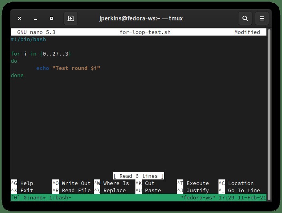Click the for-loop-test.sh filename in title bar
Screen dimensions: 282x213
[x=145, y=32]
